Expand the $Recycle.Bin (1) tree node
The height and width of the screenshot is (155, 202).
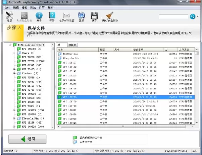click(x=14, y=119)
